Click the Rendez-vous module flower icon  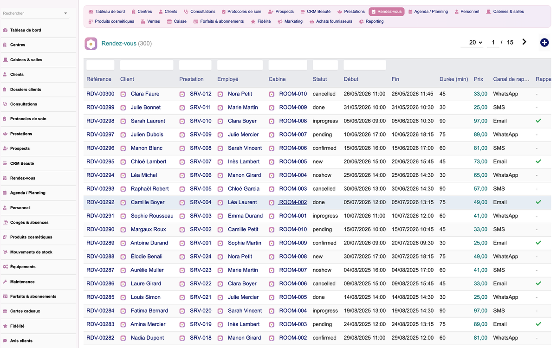tap(91, 44)
